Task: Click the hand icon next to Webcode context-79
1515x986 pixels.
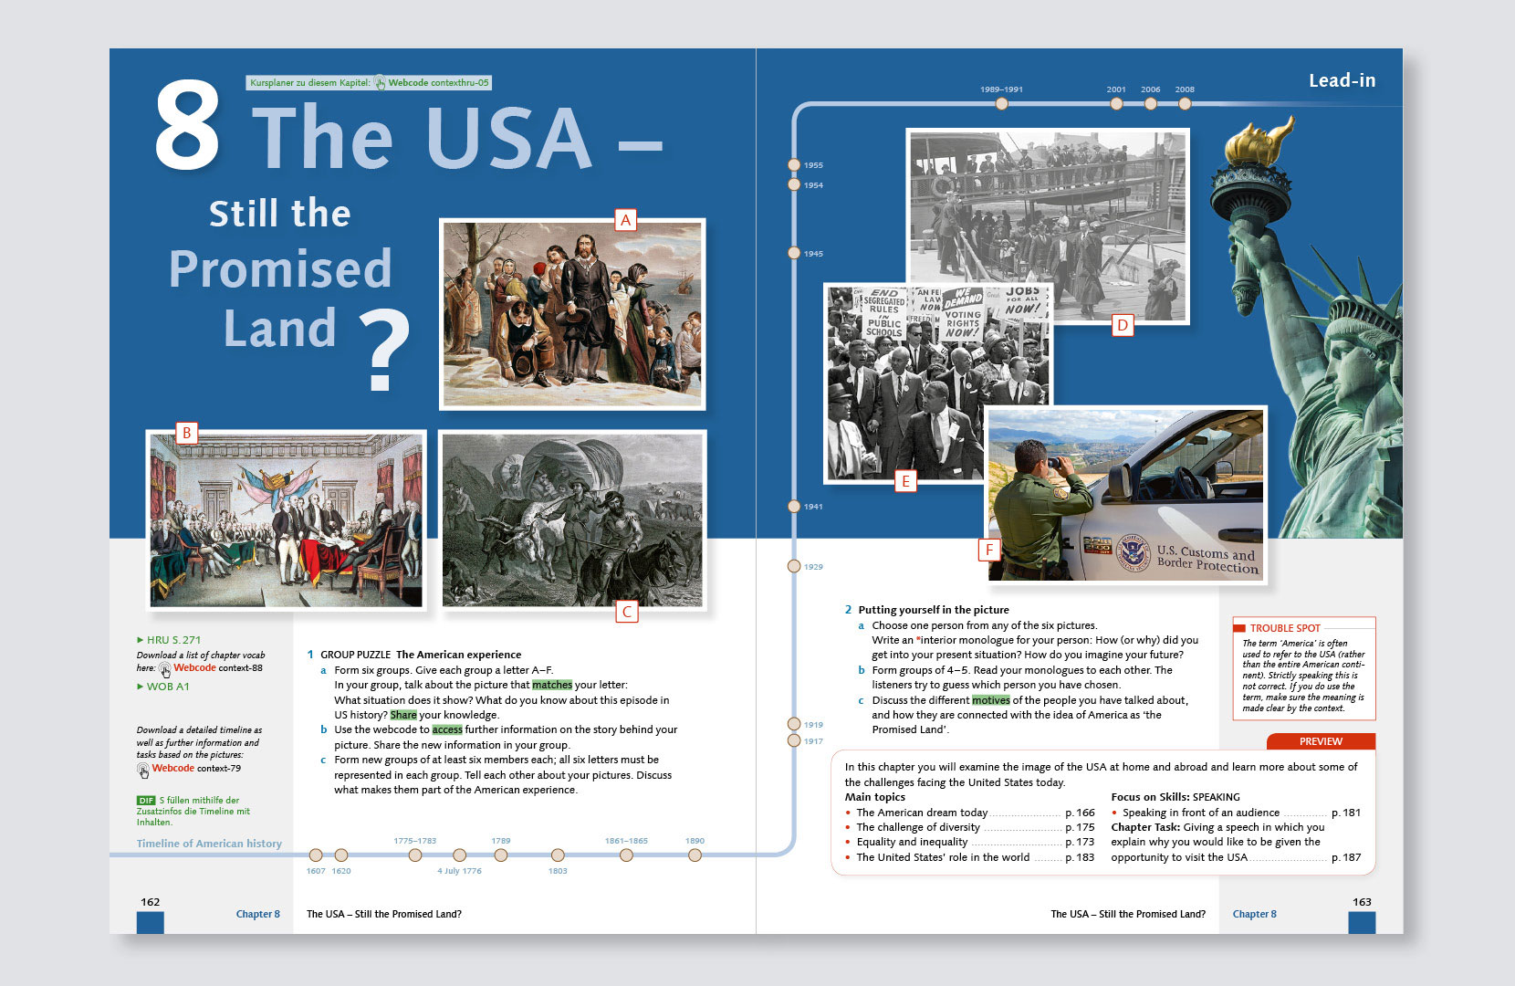Action: [x=143, y=770]
